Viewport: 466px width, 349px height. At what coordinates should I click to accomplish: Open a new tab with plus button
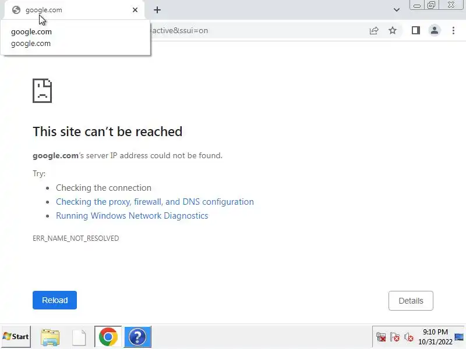click(157, 10)
